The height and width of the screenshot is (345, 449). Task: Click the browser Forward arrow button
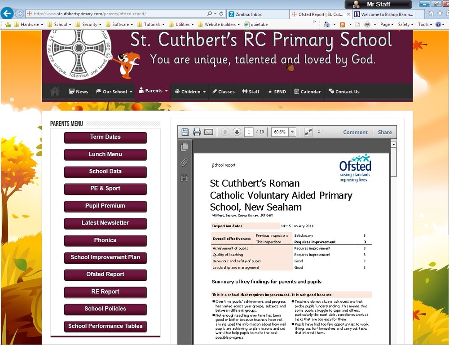[x=19, y=13]
